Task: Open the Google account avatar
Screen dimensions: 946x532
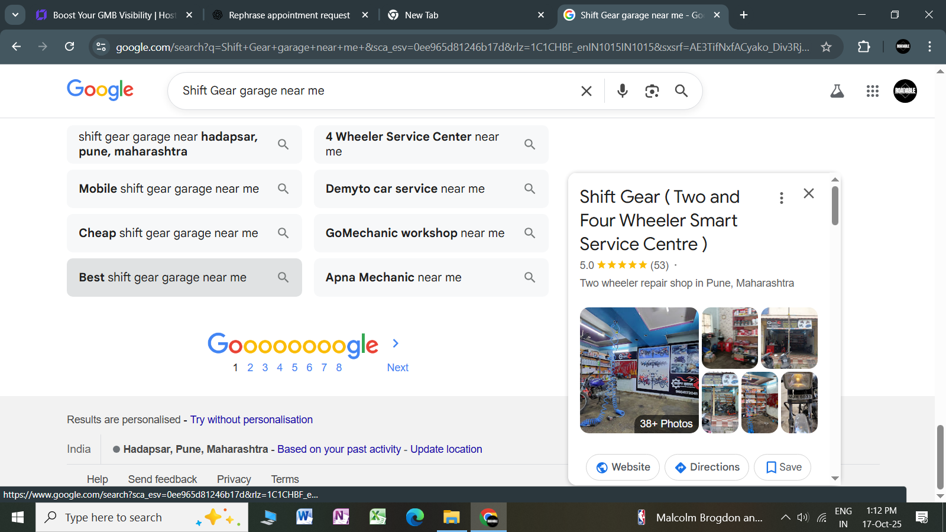Action: (x=905, y=91)
